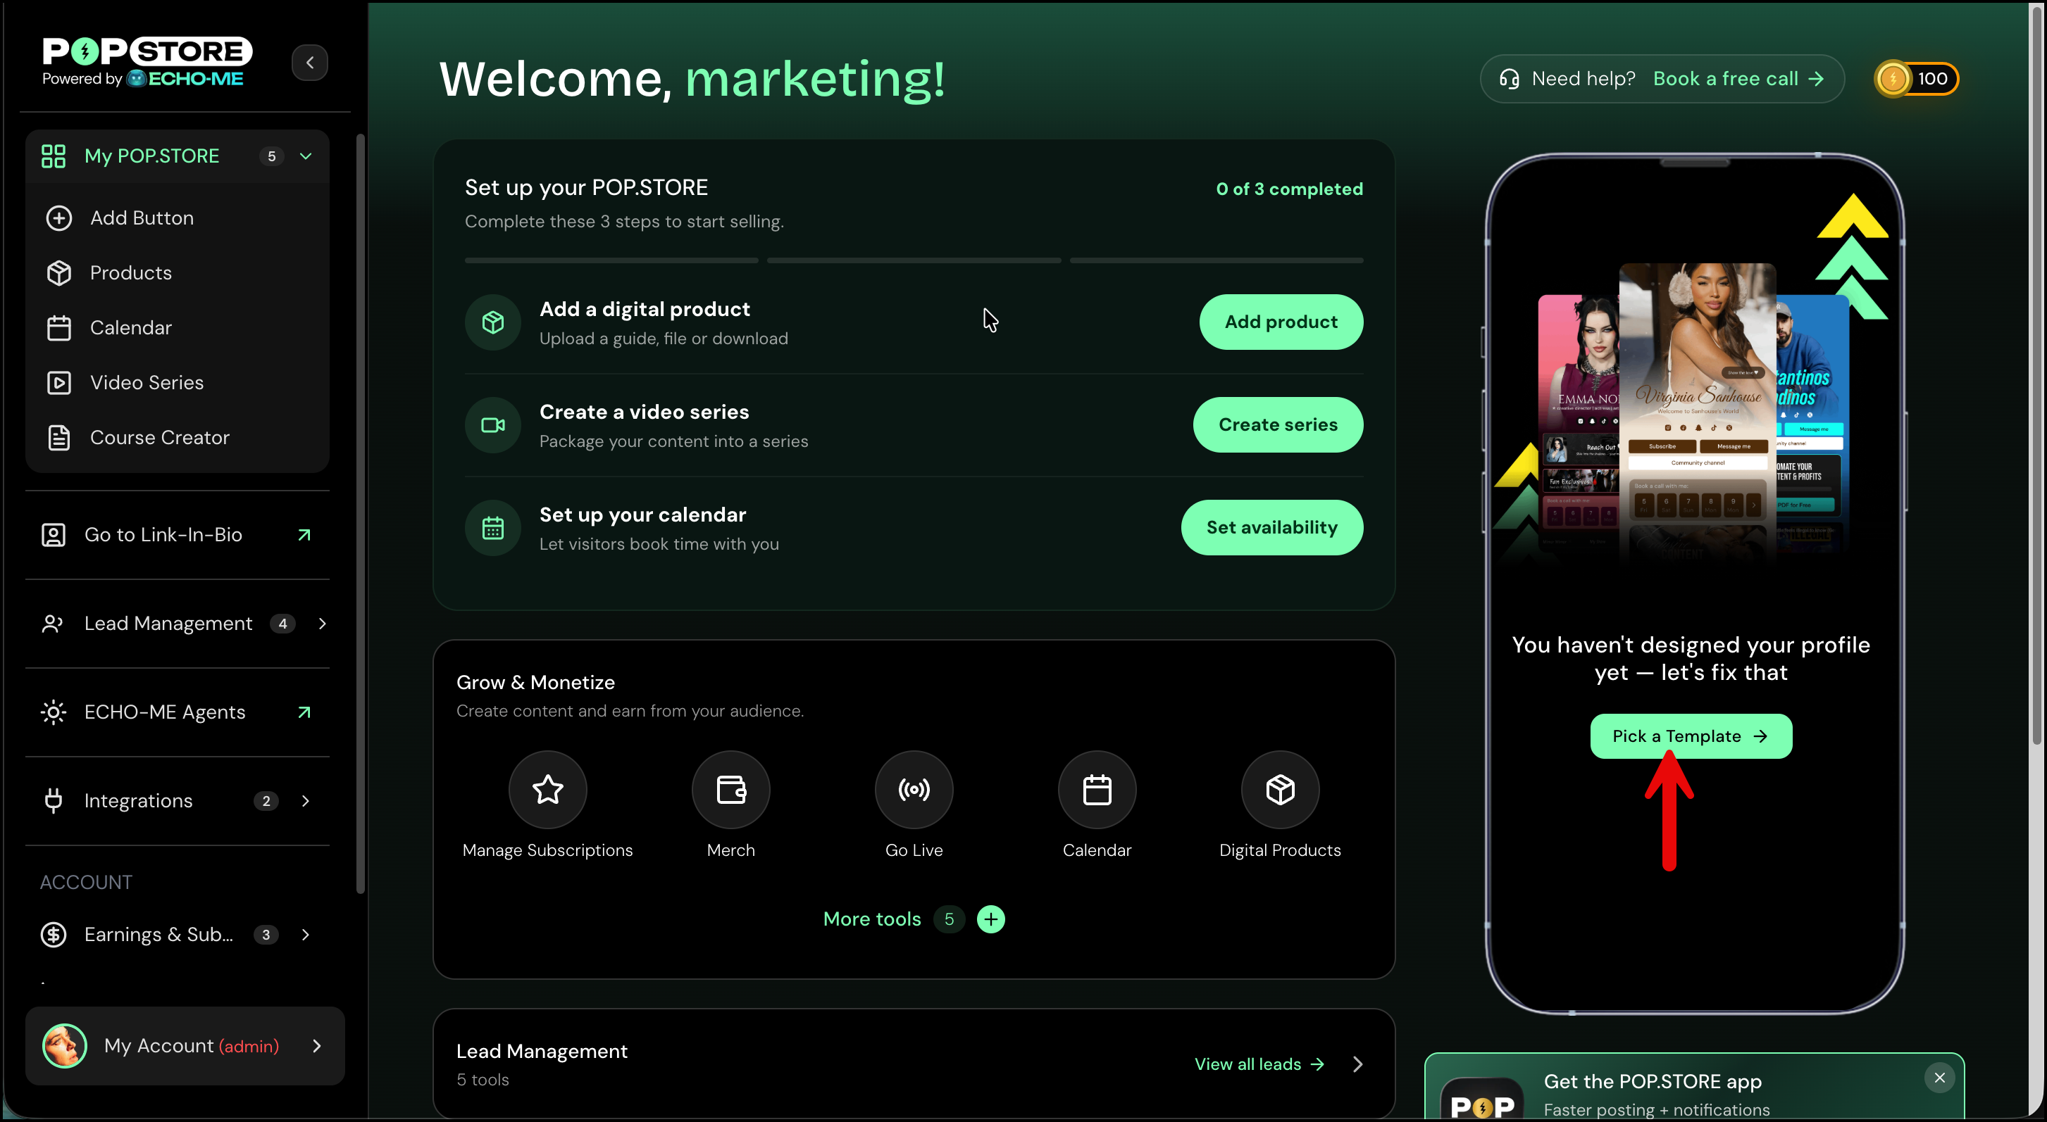Image resolution: width=2047 pixels, height=1122 pixels.
Task: Open the Digital Products cube icon
Action: pos(1280,789)
